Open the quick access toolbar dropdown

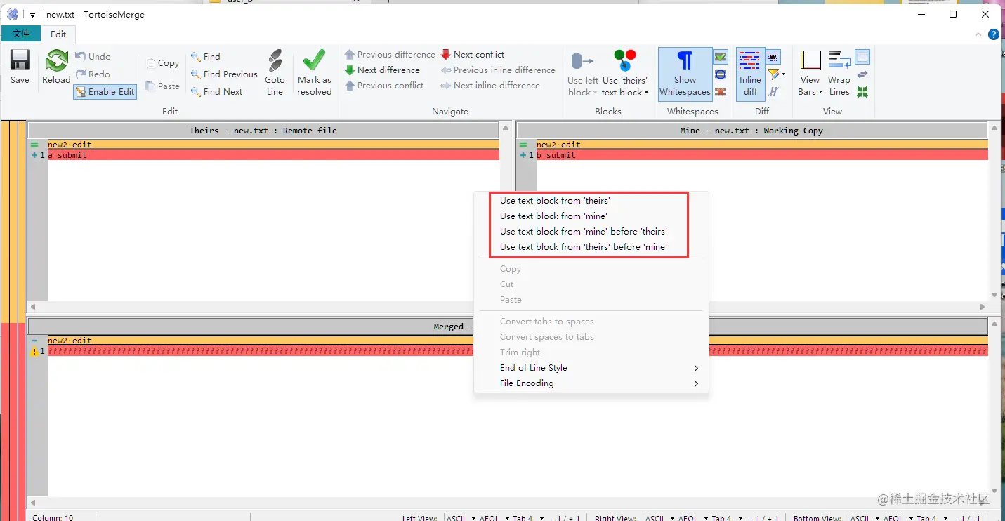click(x=32, y=15)
